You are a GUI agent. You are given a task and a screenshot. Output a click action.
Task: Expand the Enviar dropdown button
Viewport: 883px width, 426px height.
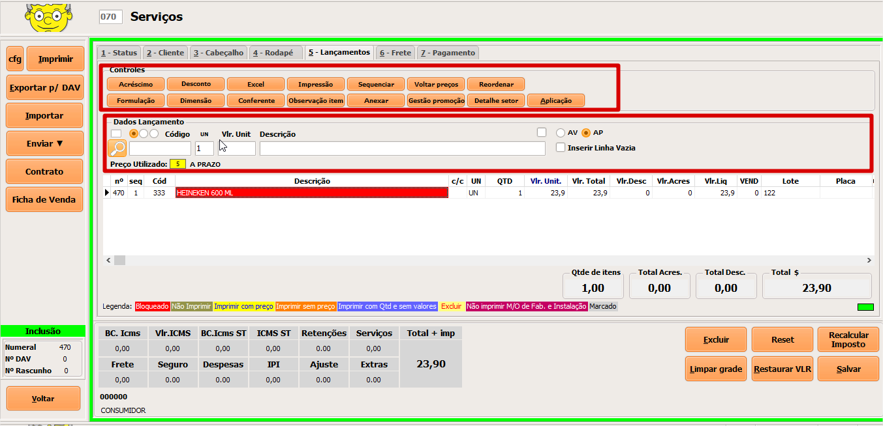tap(44, 143)
